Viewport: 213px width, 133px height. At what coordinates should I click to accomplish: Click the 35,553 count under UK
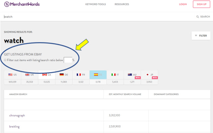coord(30,82)
